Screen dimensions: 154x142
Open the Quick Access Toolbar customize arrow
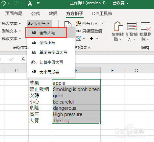pyautogui.click(x=38, y=3)
